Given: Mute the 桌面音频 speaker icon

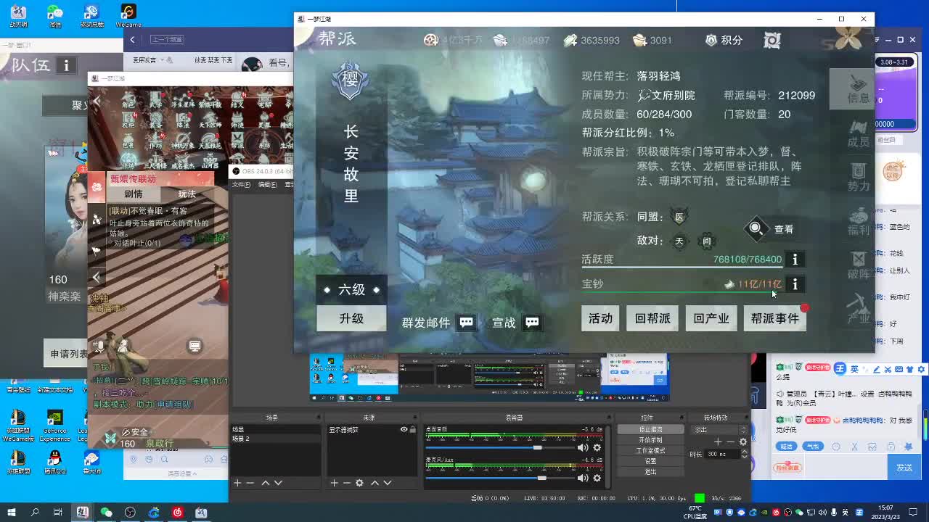Looking at the screenshot, I should 583,447.
